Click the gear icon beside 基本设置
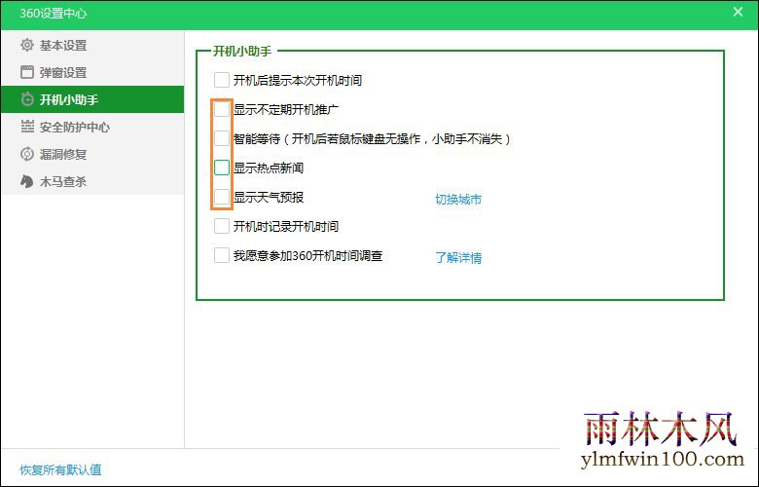The height and width of the screenshot is (487, 759). pos(27,45)
